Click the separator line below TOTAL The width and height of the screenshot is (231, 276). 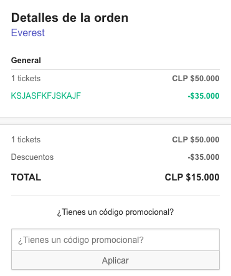[115, 195]
